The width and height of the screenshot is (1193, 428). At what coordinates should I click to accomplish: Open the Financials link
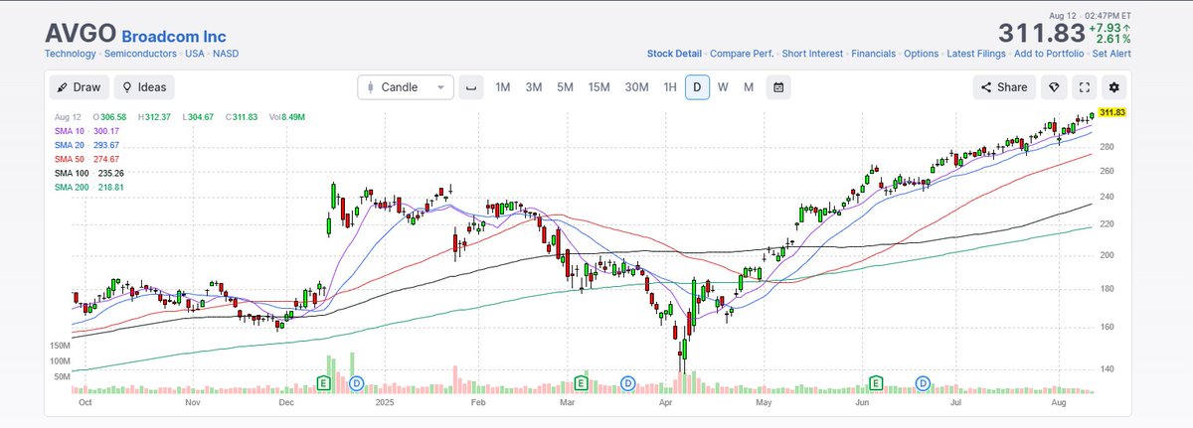tap(874, 54)
